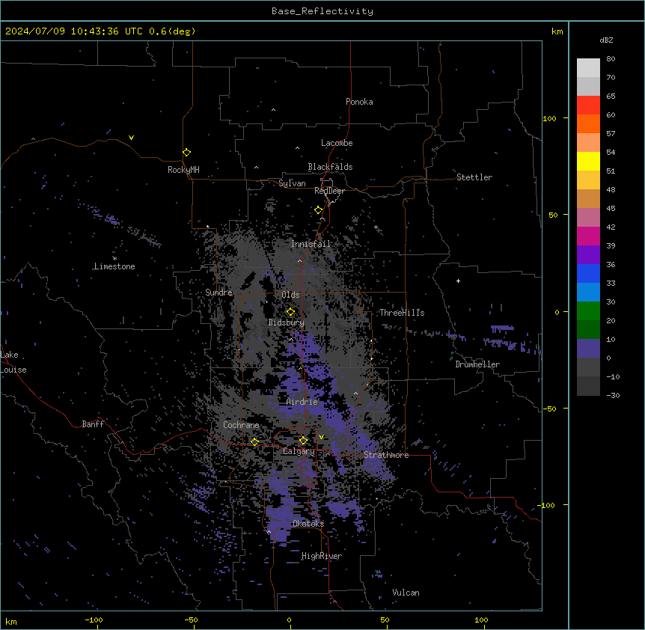Click the Stettler city label
This screenshot has height=630, width=645.
(x=474, y=177)
